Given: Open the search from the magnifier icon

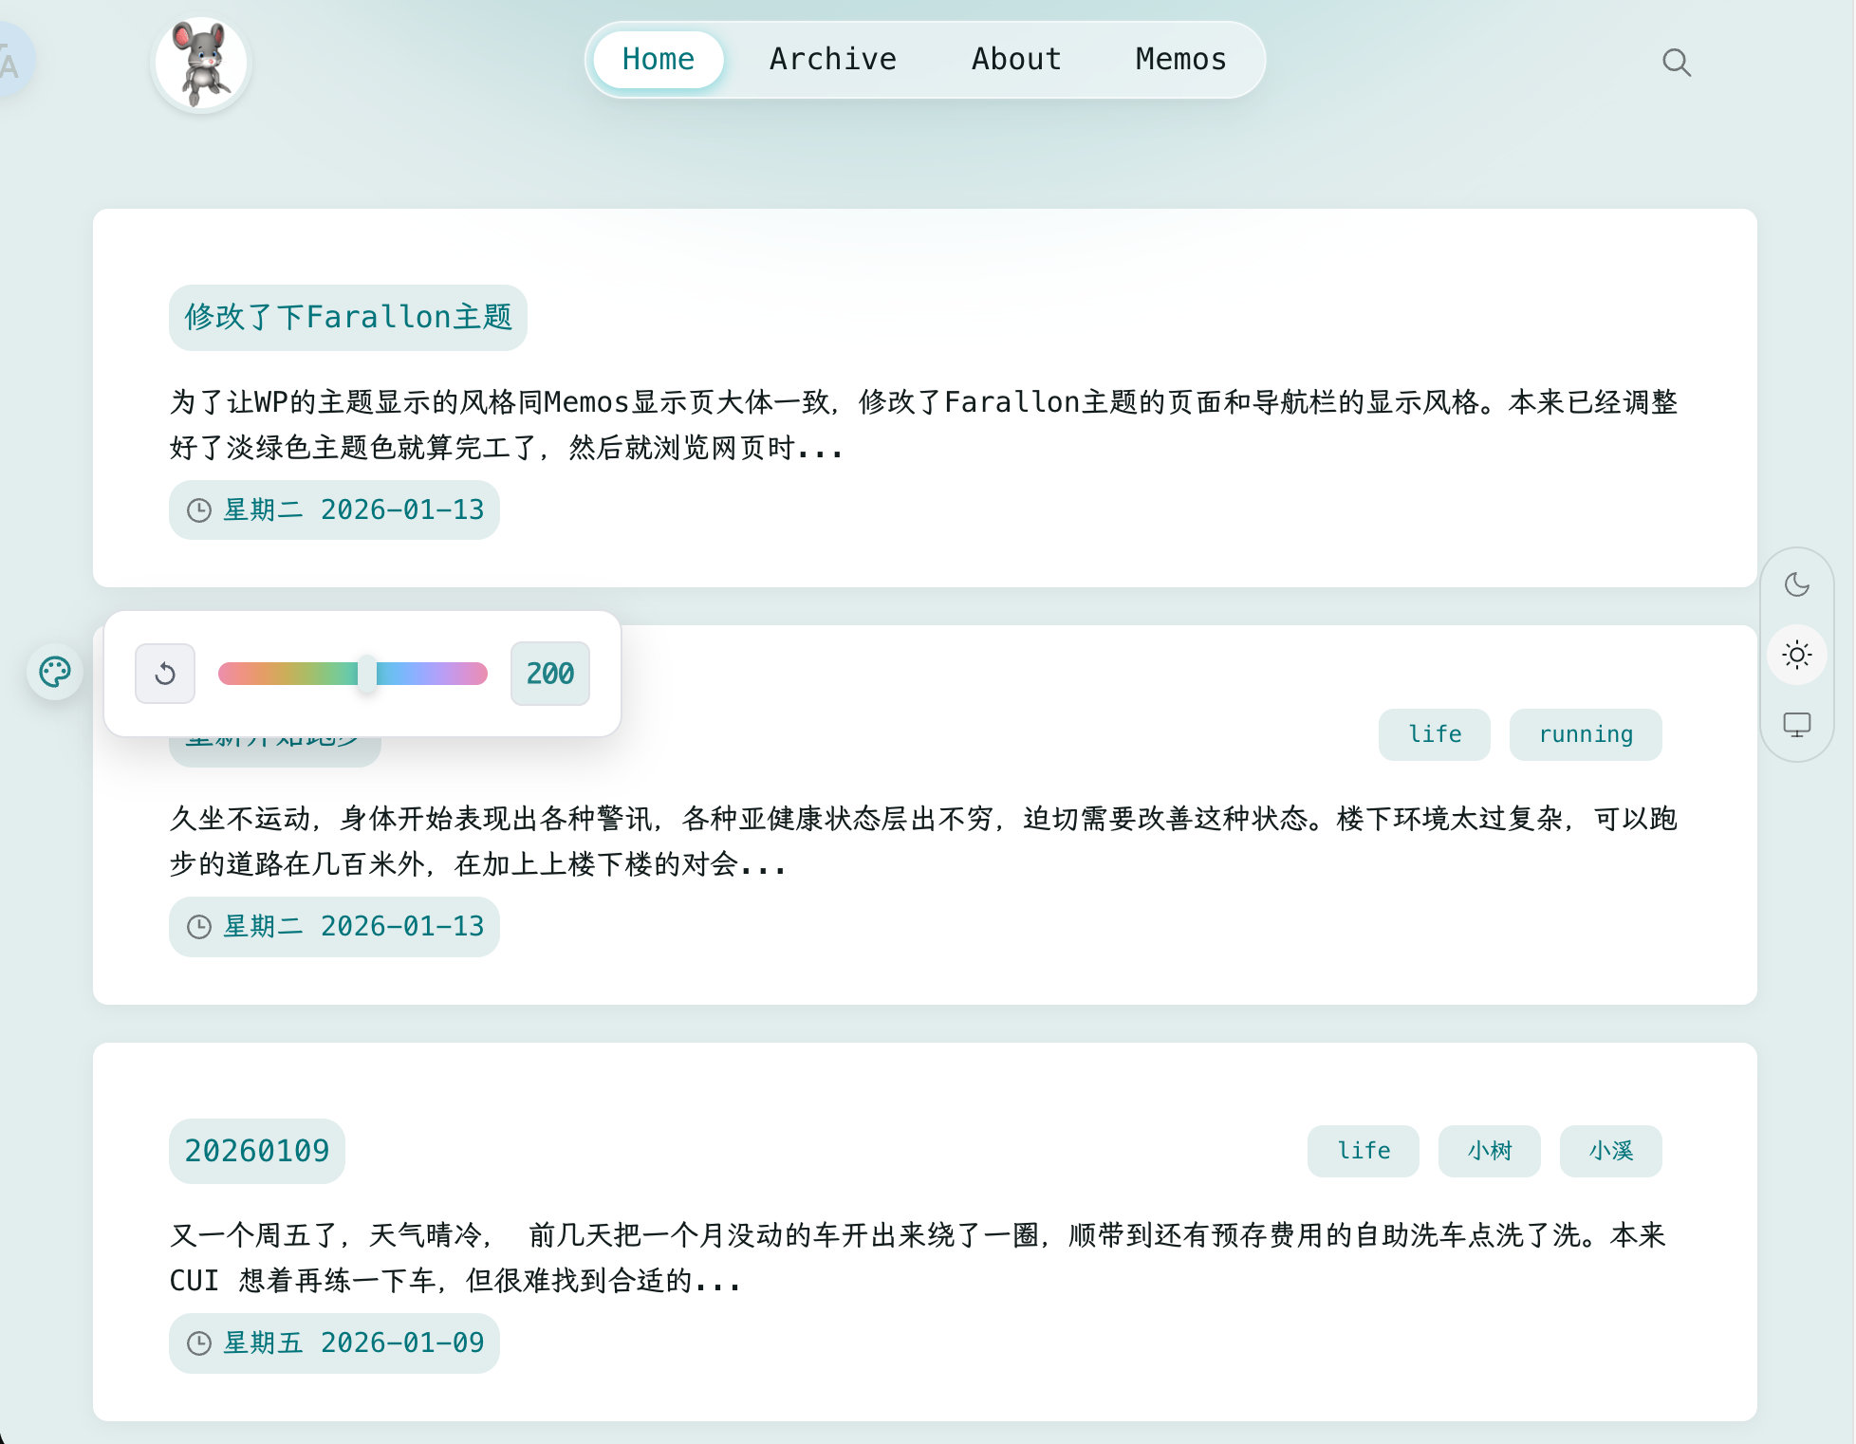Looking at the screenshot, I should 1678,62.
